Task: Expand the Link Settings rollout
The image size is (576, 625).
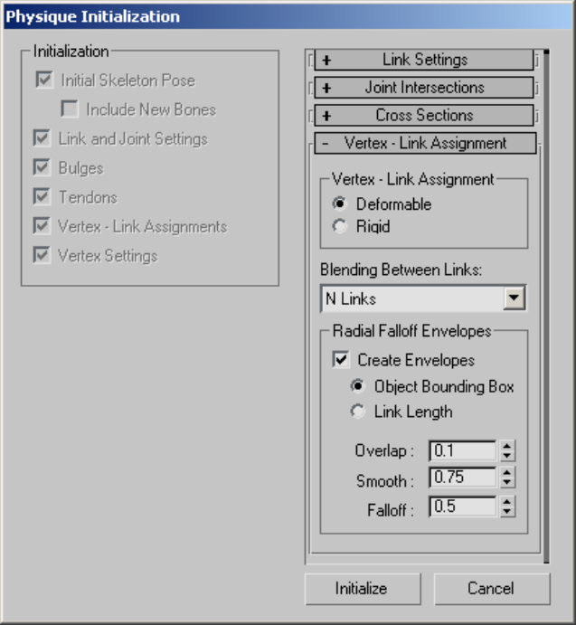Action: [424, 61]
